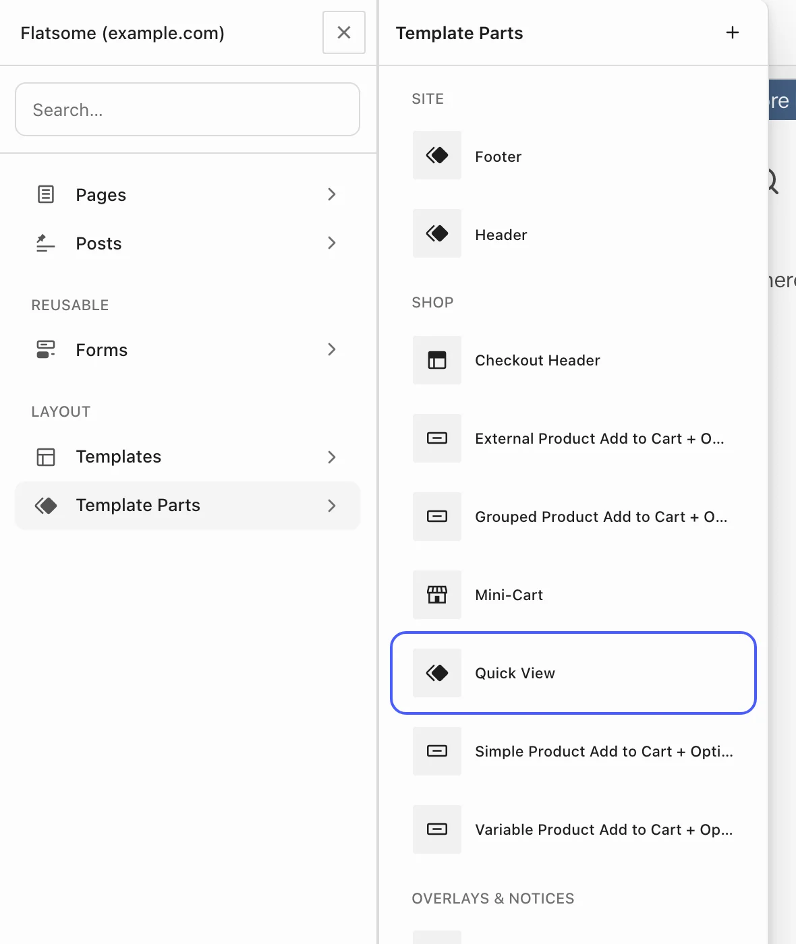Open the Header template part
796x944 pixels.
[573, 233]
